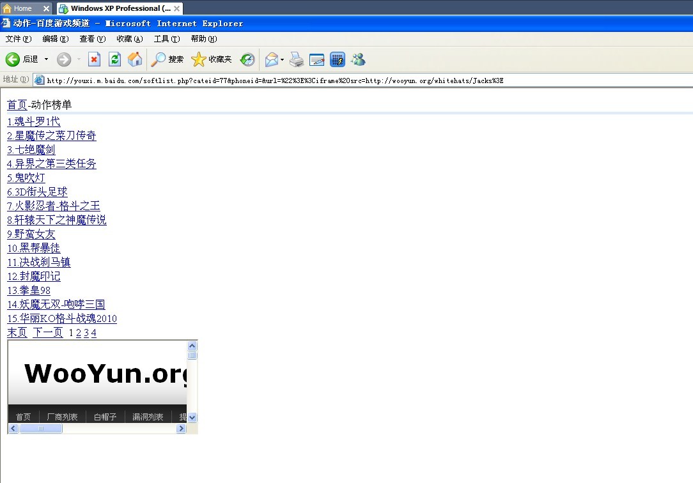Image resolution: width=693 pixels, height=483 pixels.
Task: Click the Mail envelope icon
Action: click(271, 59)
